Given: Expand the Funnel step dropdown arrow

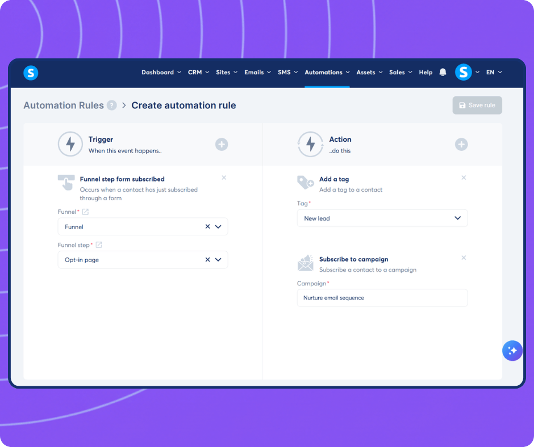Looking at the screenshot, I should tap(218, 260).
